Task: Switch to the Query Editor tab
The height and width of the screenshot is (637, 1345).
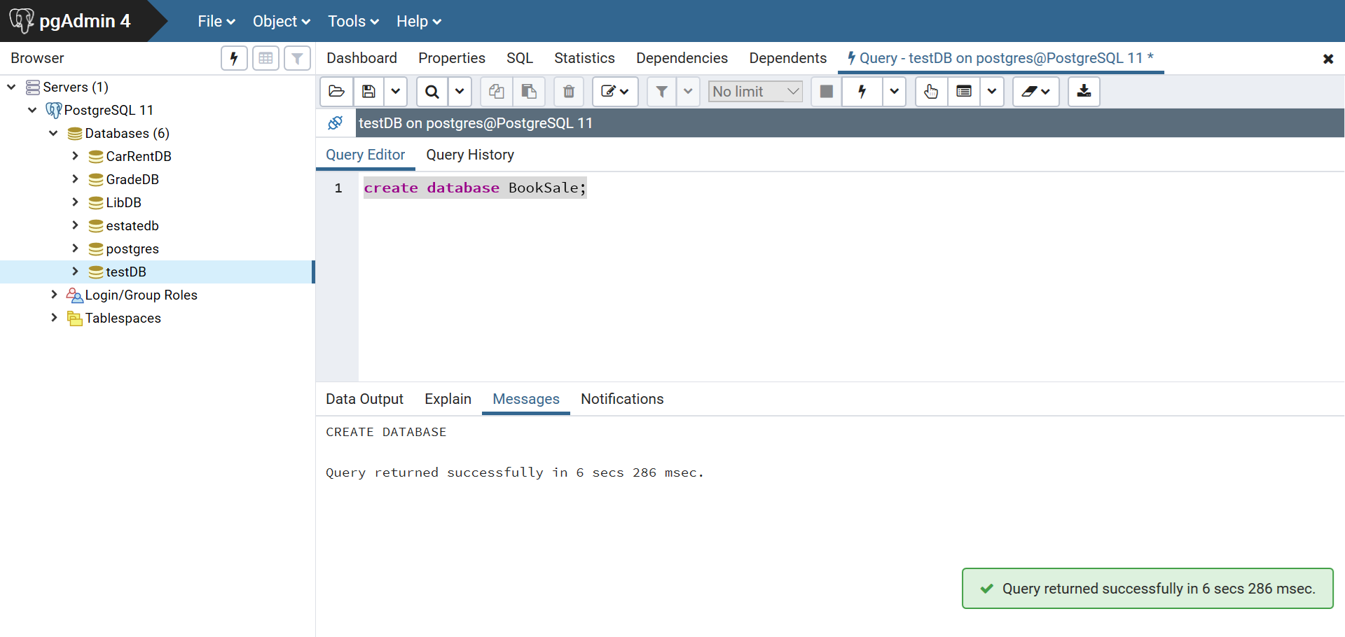Action: (365, 155)
